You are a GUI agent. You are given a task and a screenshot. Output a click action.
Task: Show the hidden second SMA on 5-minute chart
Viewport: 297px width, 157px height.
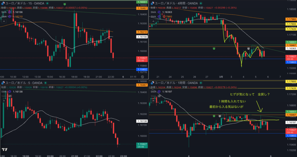pos(10,95)
